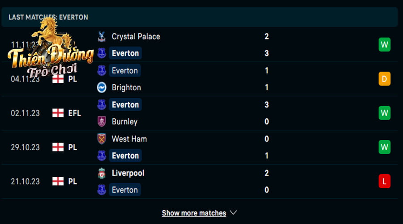Click the Crystal Palace club crest

tap(102, 37)
